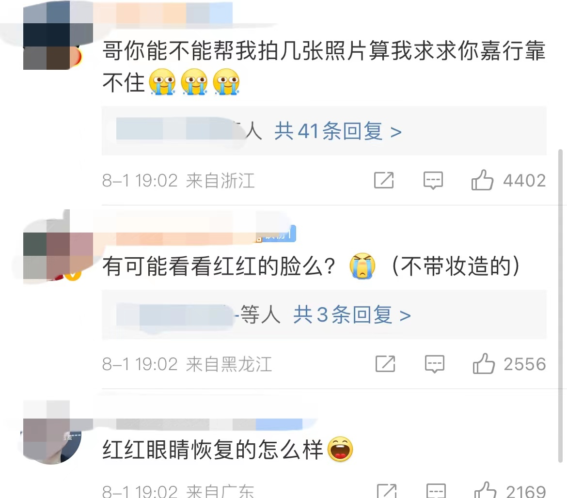Click the comment text 红红眼睛恢复的怎么样
The image size is (567, 498).
(x=213, y=450)
